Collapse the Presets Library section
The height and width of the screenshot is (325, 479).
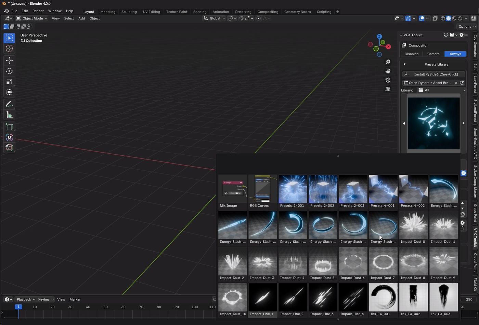coord(404,65)
